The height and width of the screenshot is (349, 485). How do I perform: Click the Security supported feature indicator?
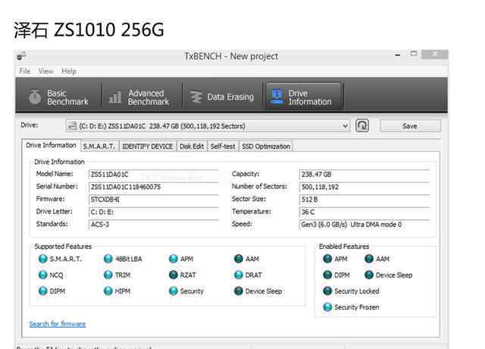tap(174, 291)
